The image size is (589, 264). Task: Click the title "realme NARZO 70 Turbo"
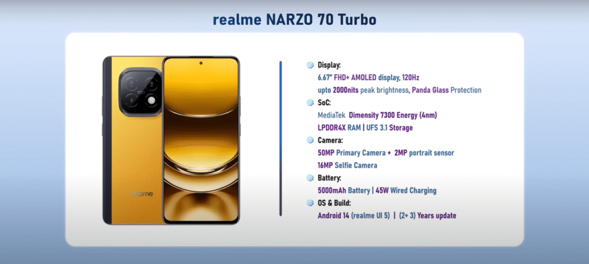point(294,20)
